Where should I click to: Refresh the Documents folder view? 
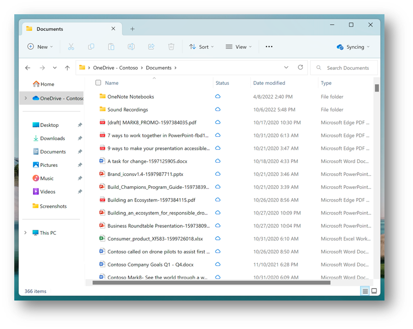(x=300, y=67)
